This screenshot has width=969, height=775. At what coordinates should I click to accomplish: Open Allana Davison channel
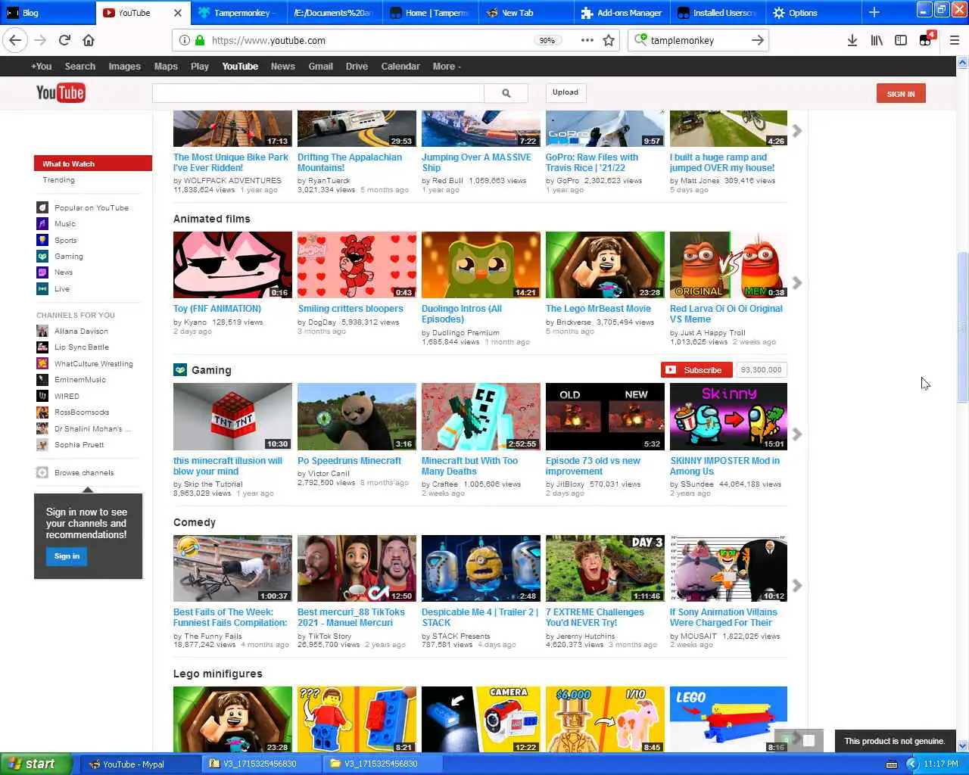[x=73, y=331]
